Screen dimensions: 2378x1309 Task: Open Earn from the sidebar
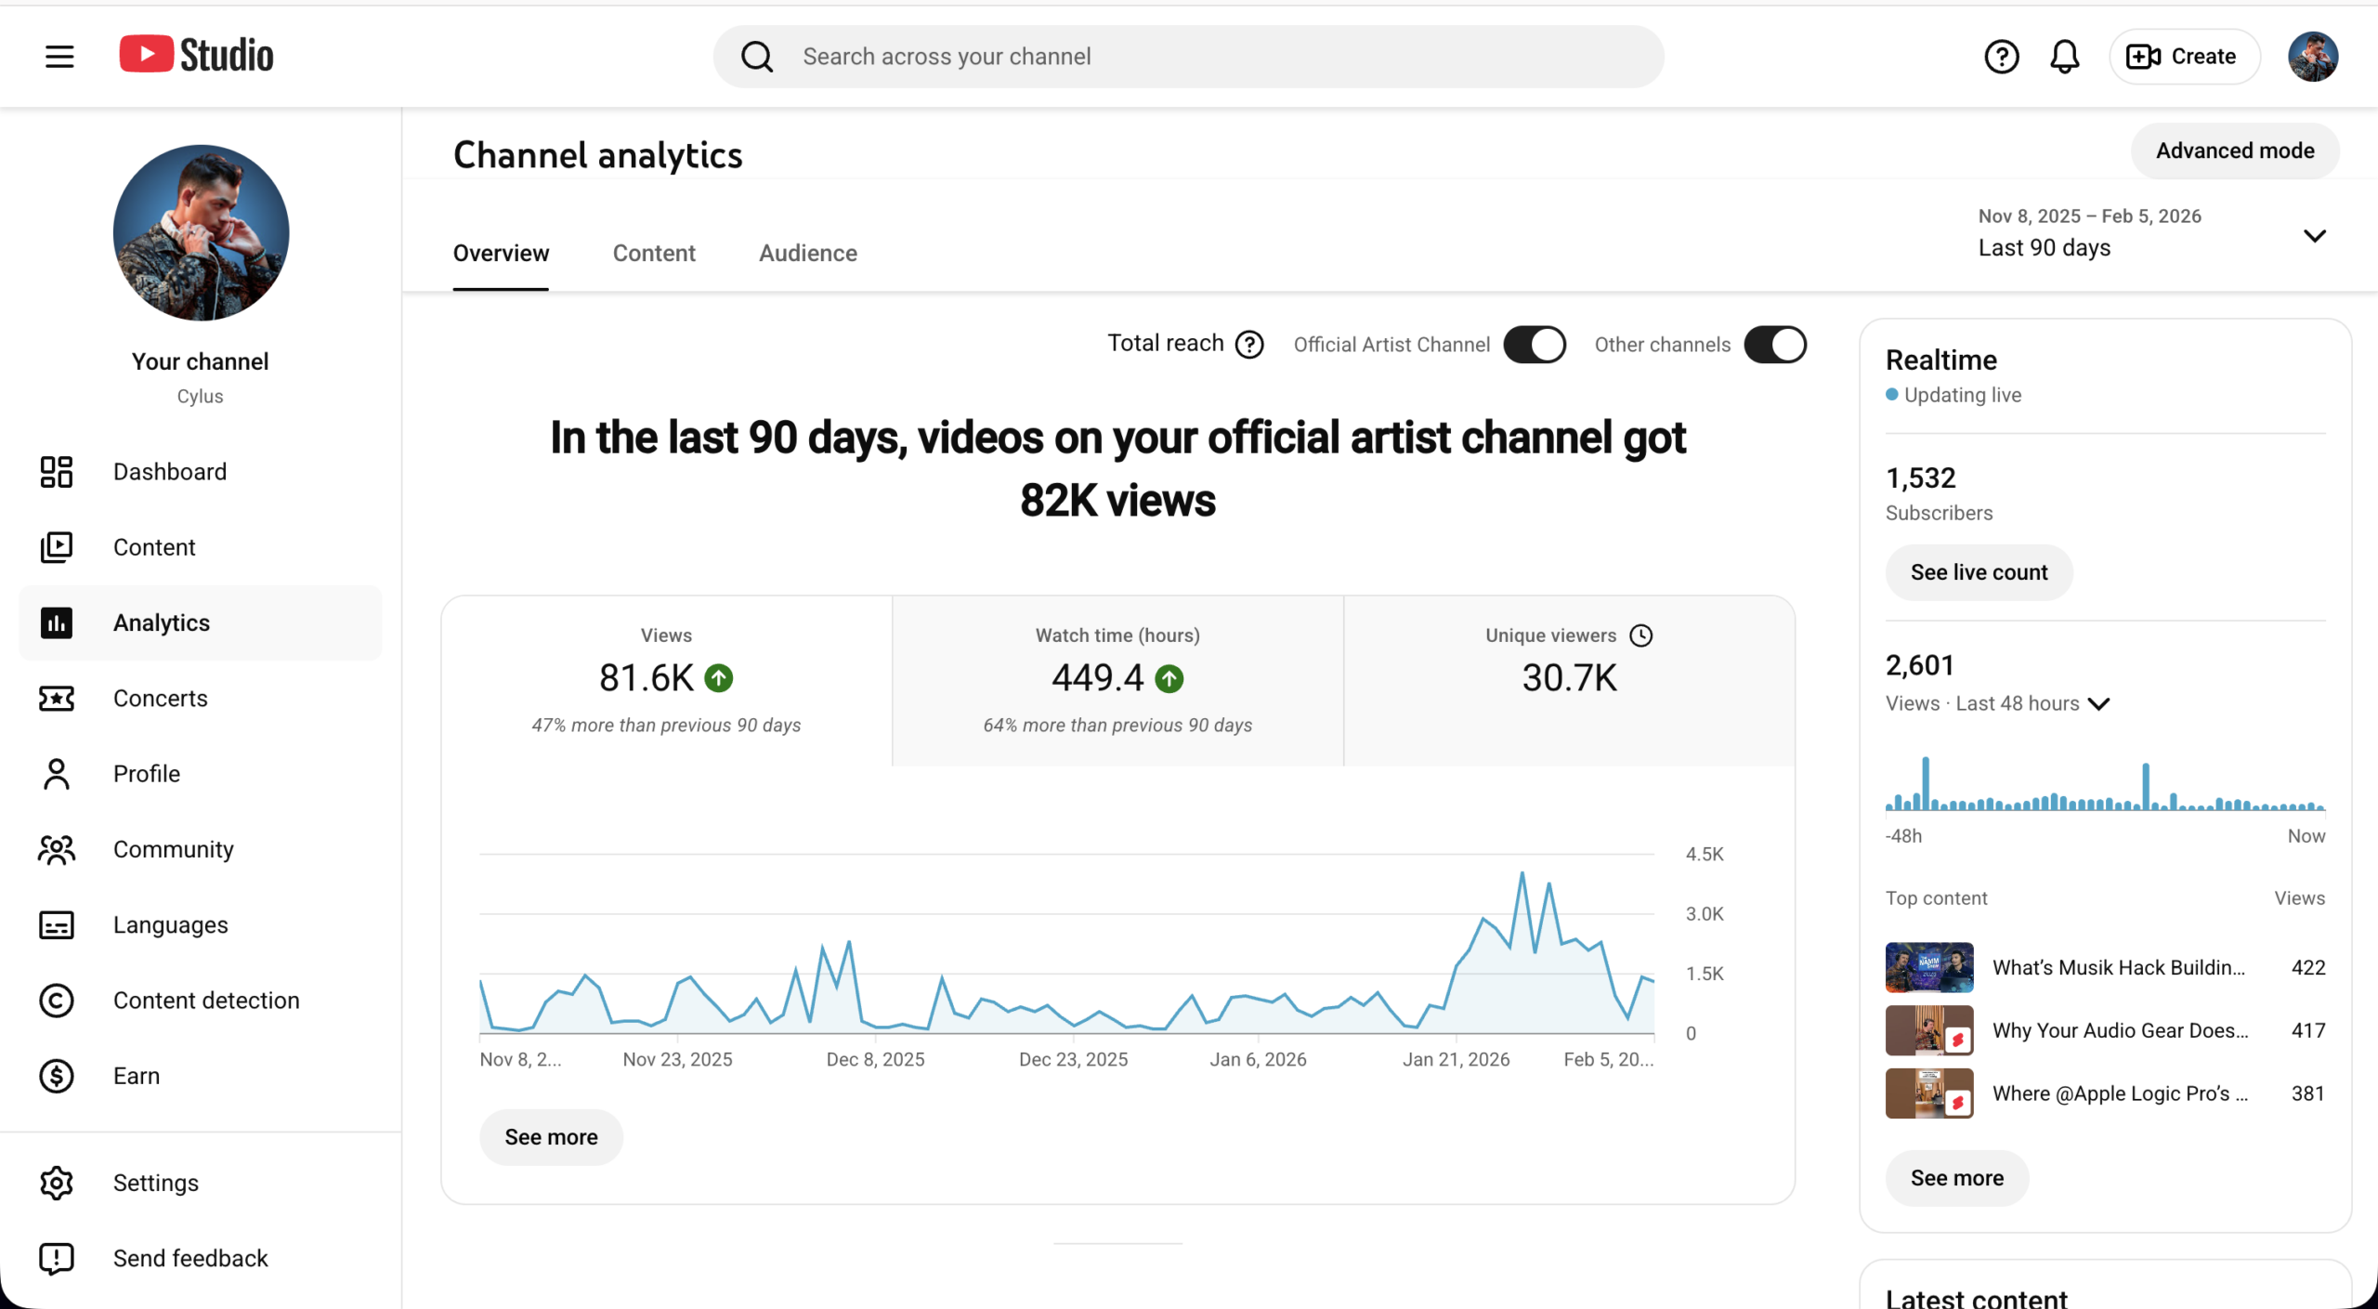click(201, 1076)
